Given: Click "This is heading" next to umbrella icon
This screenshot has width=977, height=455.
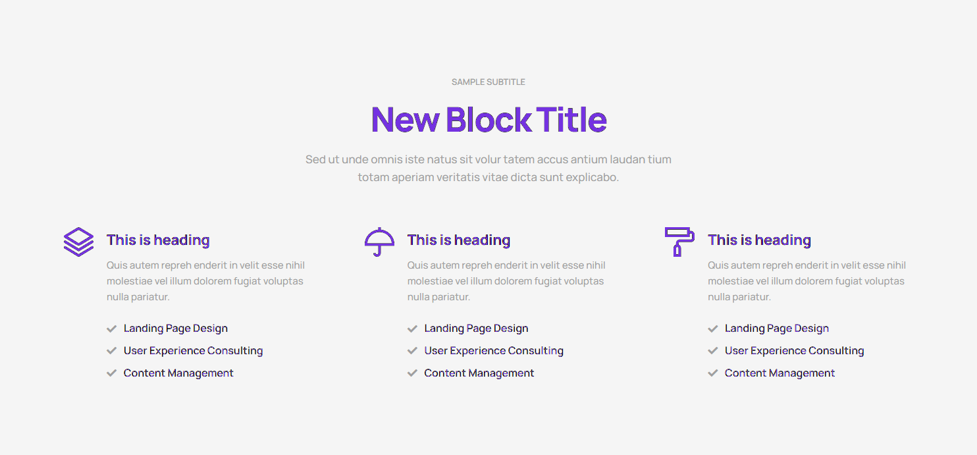Looking at the screenshot, I should coord(459,240).
